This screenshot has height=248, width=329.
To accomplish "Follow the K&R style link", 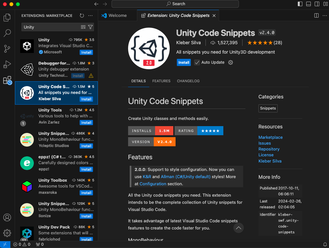I will (147, 177).
